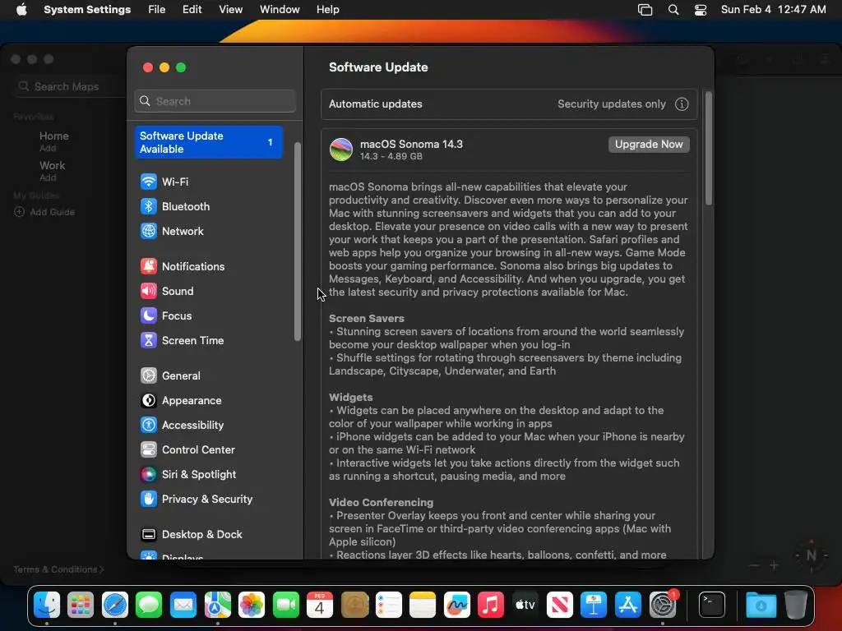Open the Window menu

pyautogui.click(x=280, y=10)
